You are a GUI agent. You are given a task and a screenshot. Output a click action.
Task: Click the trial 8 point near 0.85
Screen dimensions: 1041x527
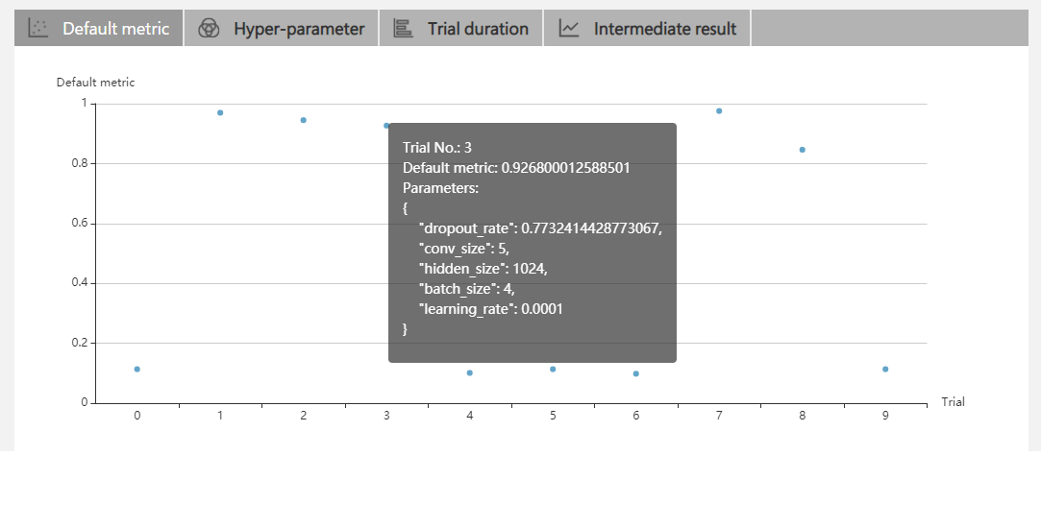coord(803,150)
